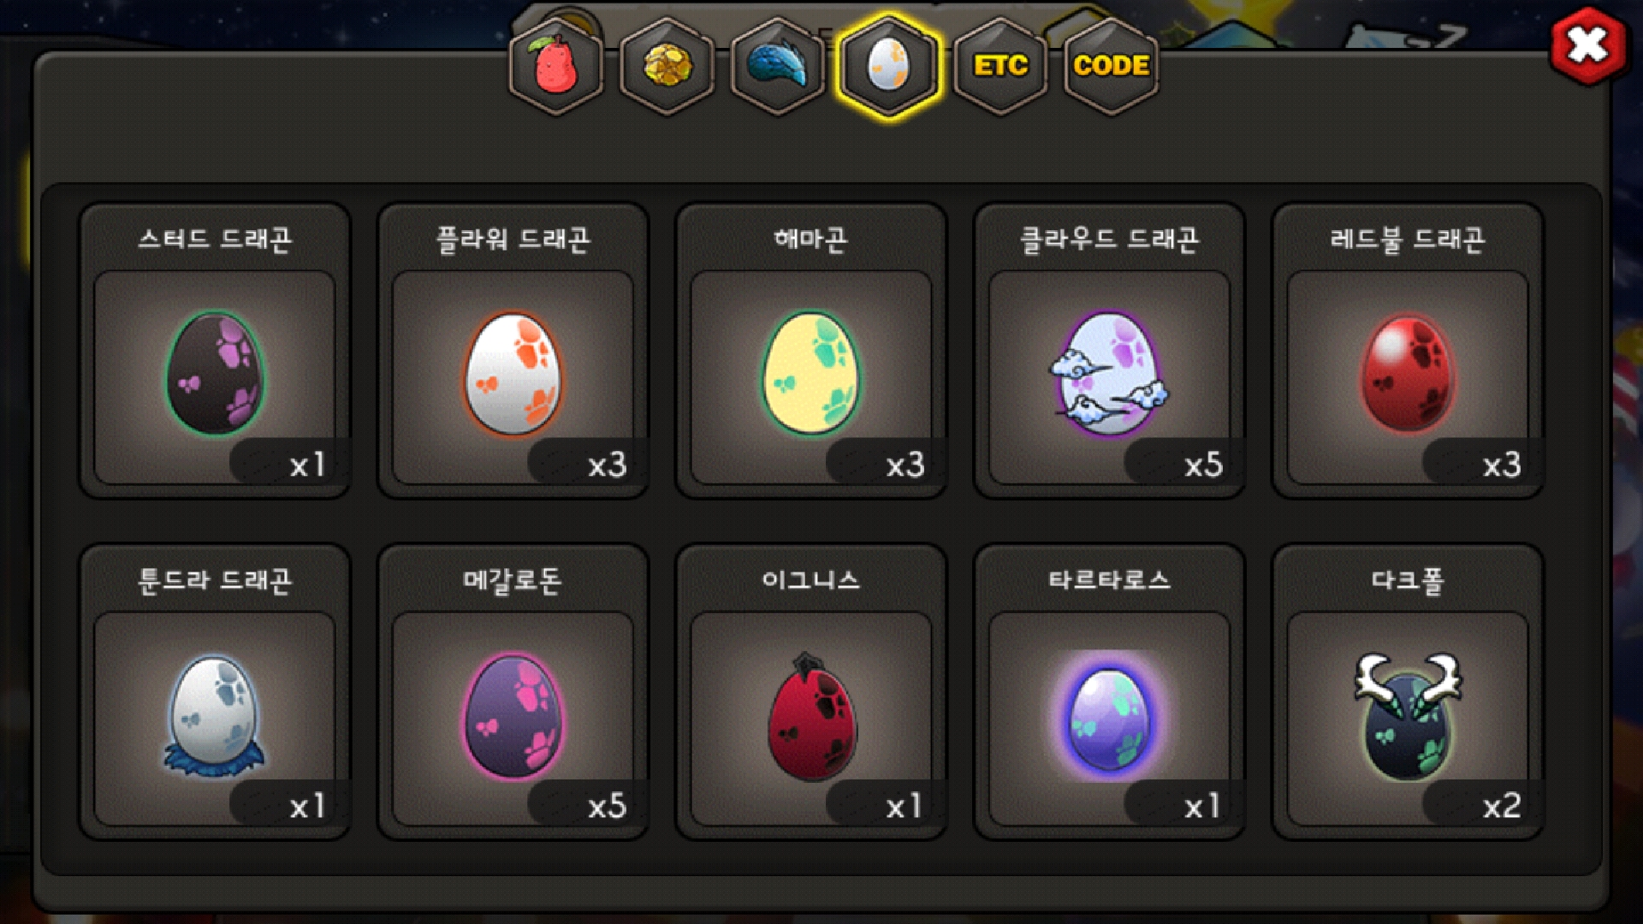Choose the horned 다크폴 egg

click(x=1408, y=715)
